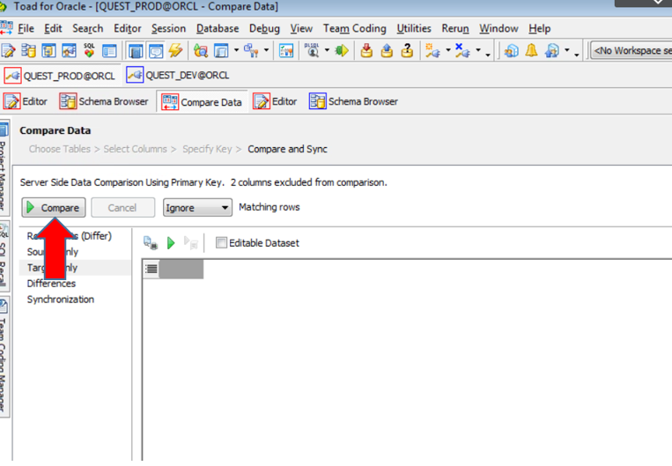The width and height of the screenshot is (672, 466).
Task: Switch to QUEST_DEV@ORCL connection tab
Action: click(x=178, y=76)
